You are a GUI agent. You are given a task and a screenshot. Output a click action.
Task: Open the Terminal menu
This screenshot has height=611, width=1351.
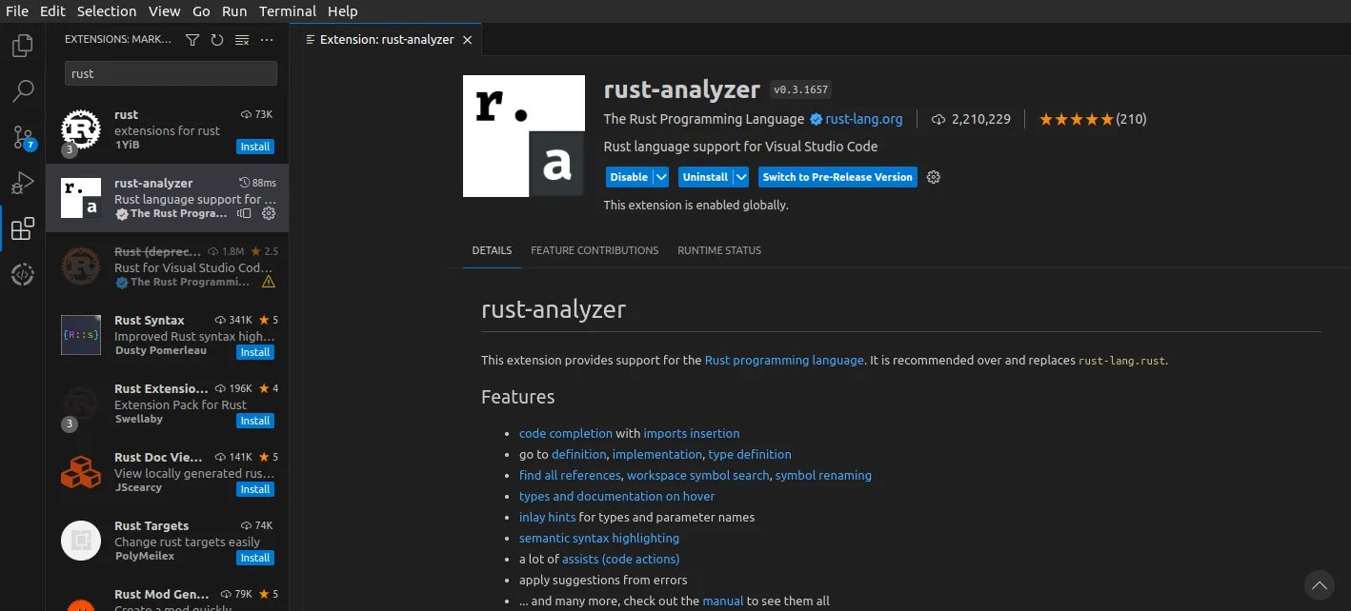pyautogui.click(x=288, y=11)
